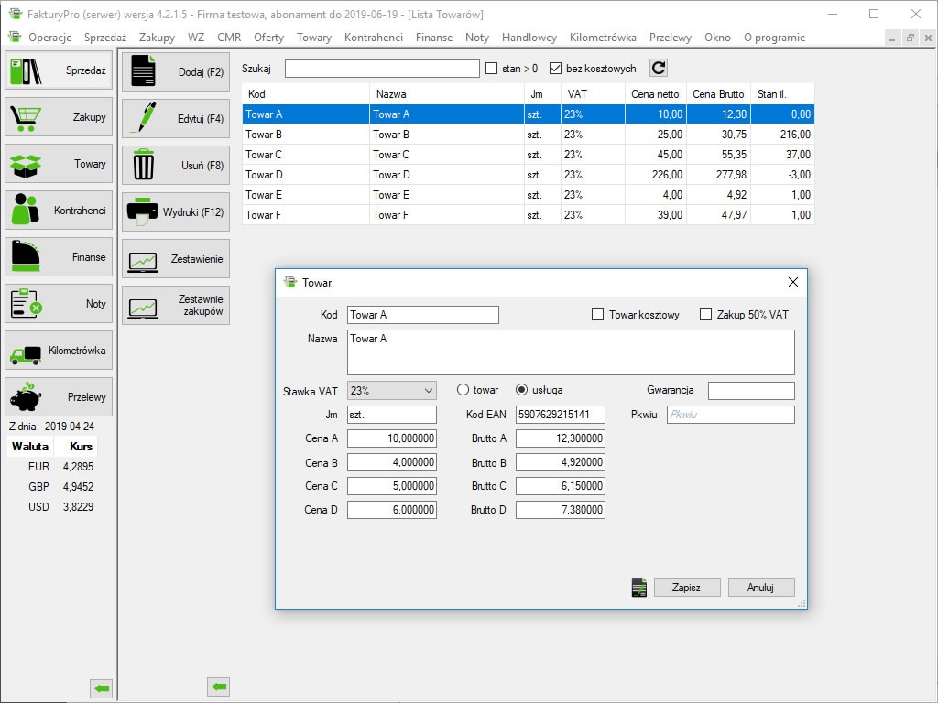Open Wydruki (F12) printer button

(x=176, y=212)
